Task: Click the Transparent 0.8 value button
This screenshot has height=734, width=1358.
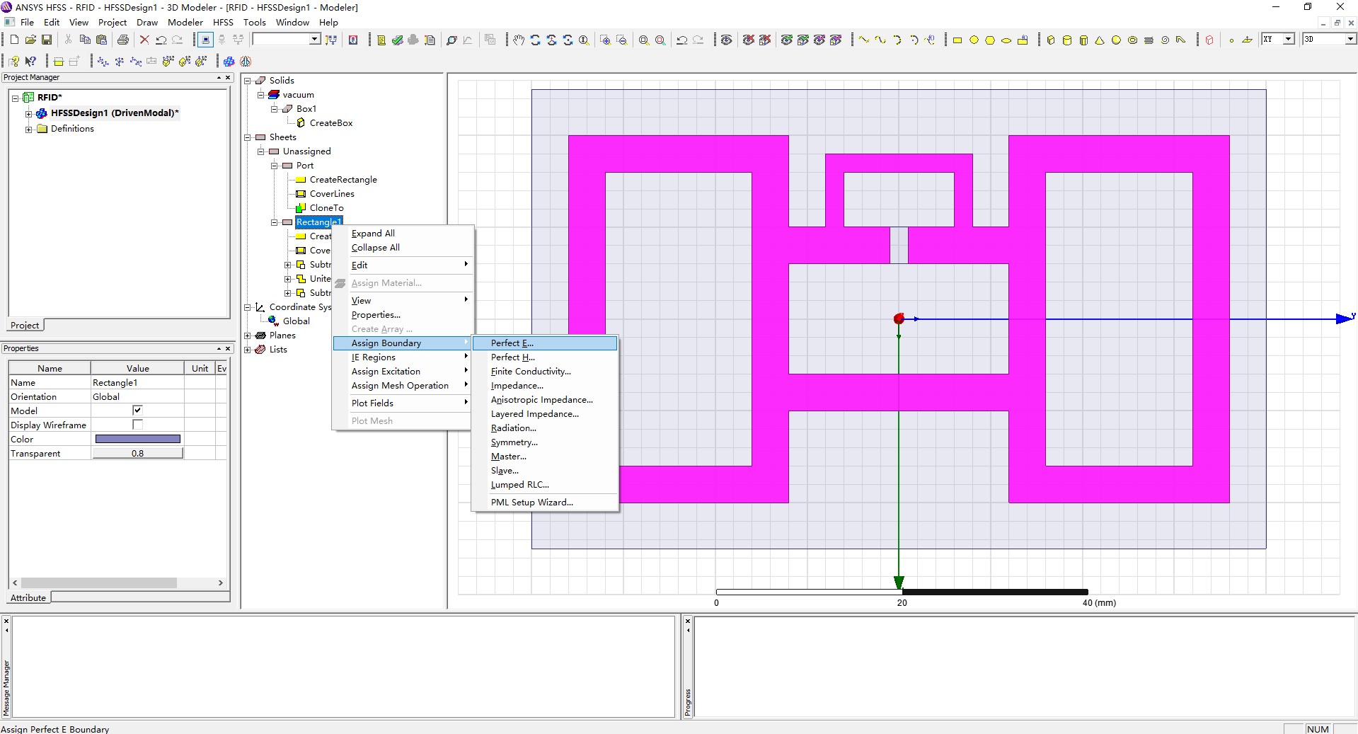Action: click(137, 454)
